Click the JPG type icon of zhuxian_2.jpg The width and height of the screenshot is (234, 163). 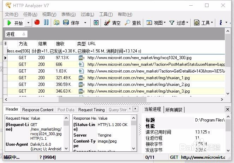click(82, 84)
